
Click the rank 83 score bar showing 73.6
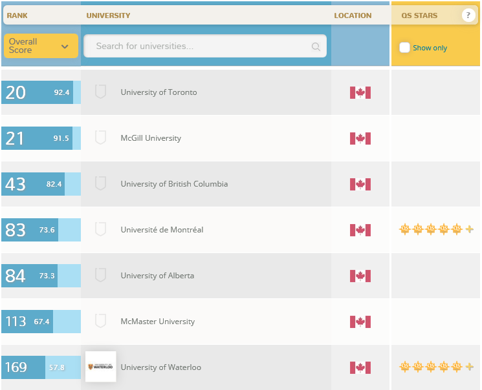[x=41, y=230]
